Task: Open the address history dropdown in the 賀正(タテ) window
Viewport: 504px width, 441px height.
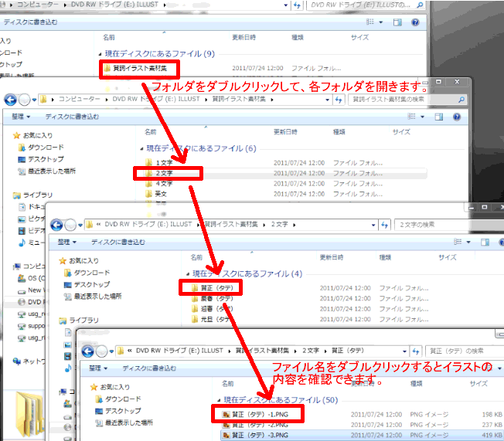Action: pos(404,351)
